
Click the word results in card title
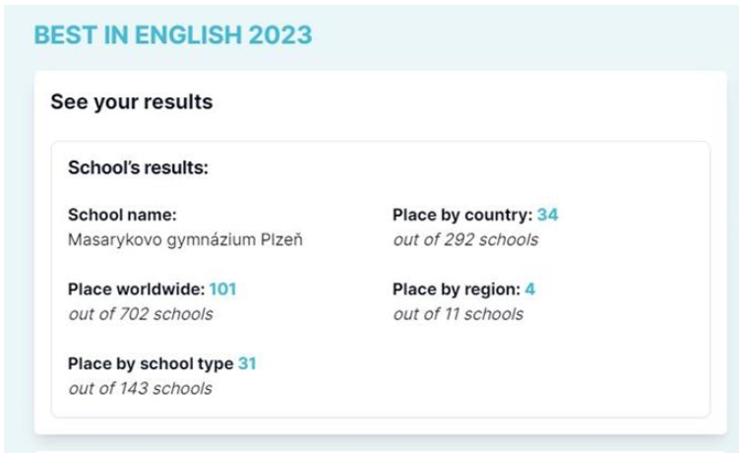[x=178, y=102]
